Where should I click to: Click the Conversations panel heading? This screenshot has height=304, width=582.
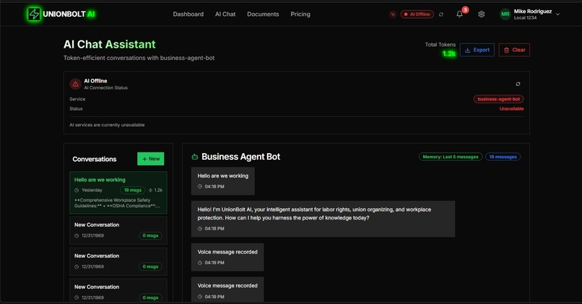pos(95,159)
